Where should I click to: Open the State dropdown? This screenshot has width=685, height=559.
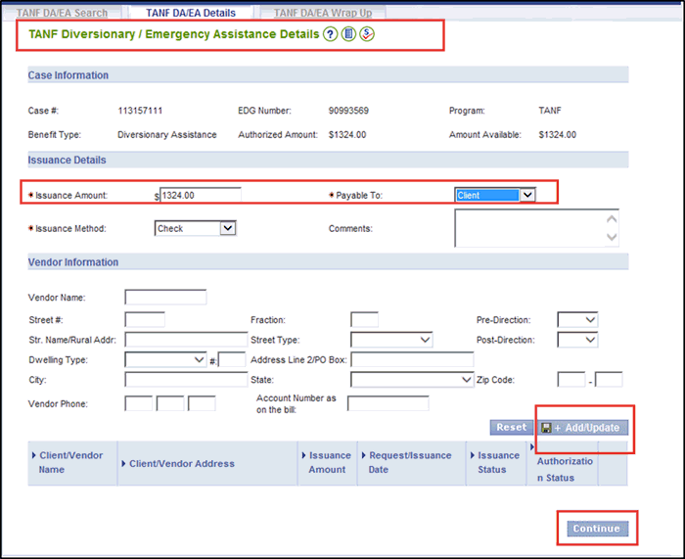[x=412, y=380]
